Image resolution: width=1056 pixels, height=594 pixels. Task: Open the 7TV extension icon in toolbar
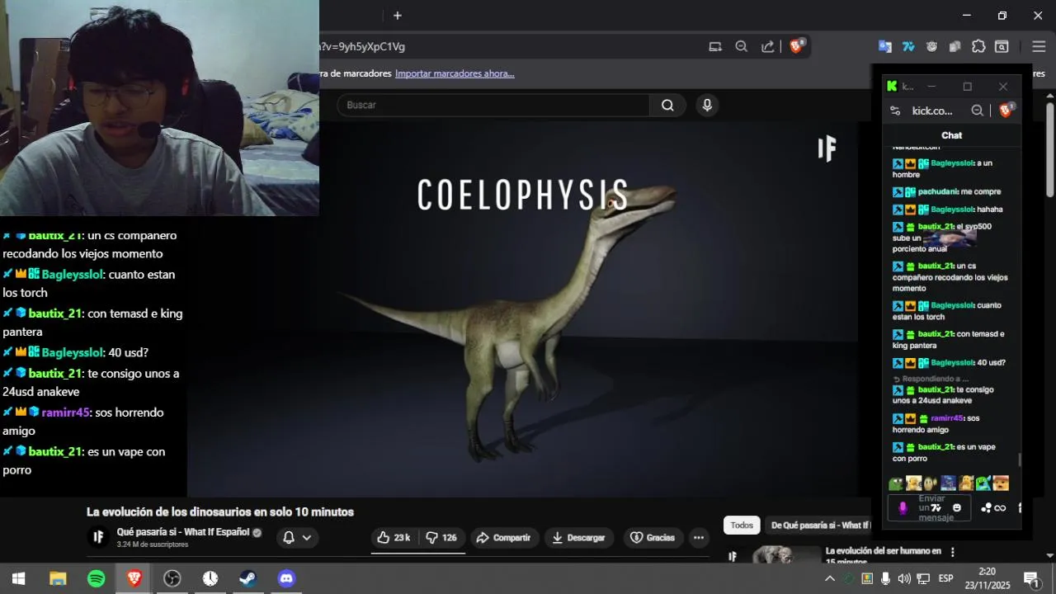(x=908, y=47)
